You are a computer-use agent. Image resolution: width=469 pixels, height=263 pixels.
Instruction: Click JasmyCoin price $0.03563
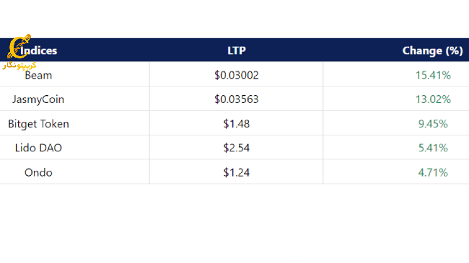236,99
